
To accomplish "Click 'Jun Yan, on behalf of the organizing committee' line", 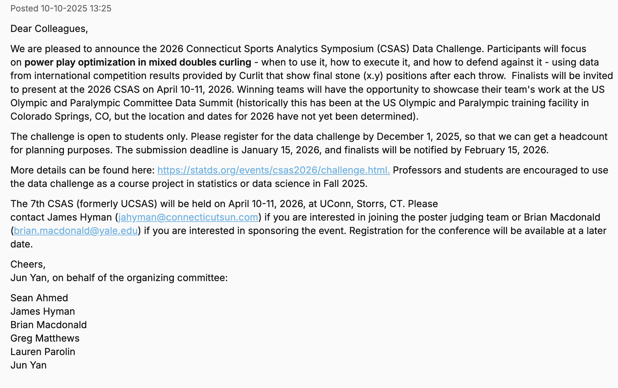I will (119, 278).
